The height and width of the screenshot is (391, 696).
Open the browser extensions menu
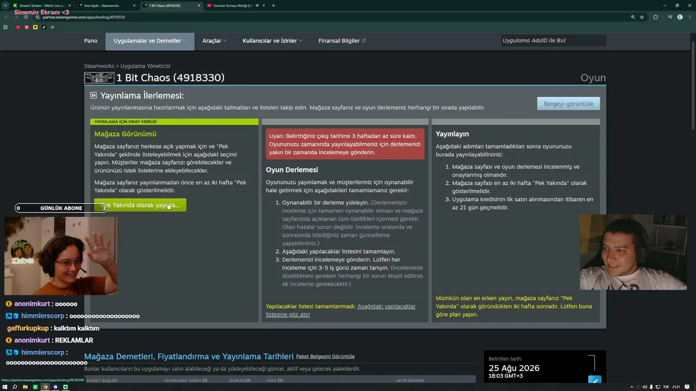656,17
